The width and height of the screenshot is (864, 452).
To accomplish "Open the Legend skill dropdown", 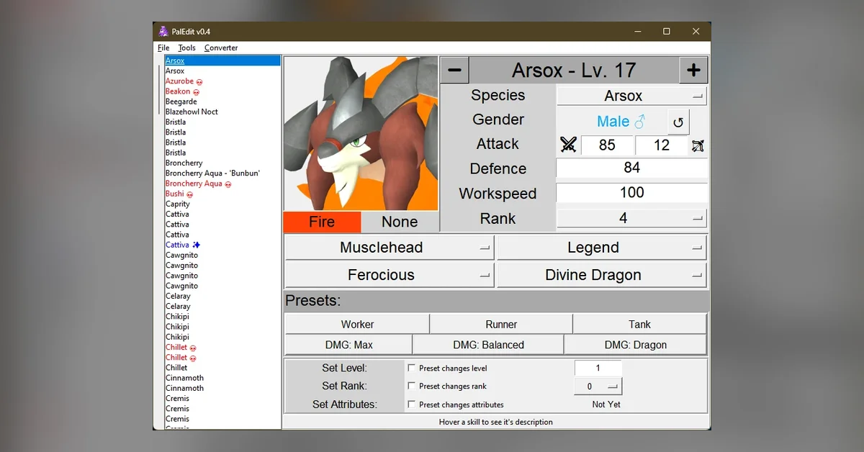I will click(x=601, y=248).
